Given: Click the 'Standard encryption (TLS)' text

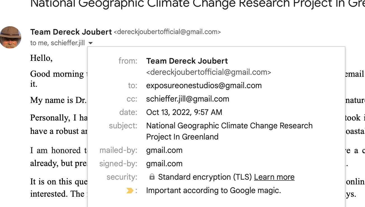Looking at the screenshot, I should [x=205, y=177].
